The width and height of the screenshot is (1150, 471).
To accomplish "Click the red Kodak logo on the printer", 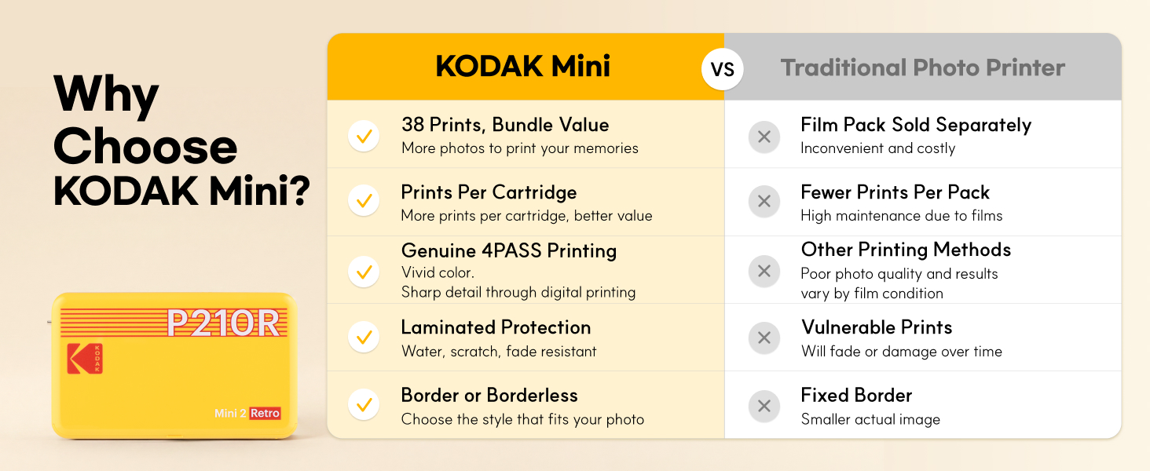I will (85, 358).
